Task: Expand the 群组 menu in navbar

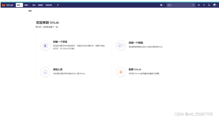Action: 27,5
